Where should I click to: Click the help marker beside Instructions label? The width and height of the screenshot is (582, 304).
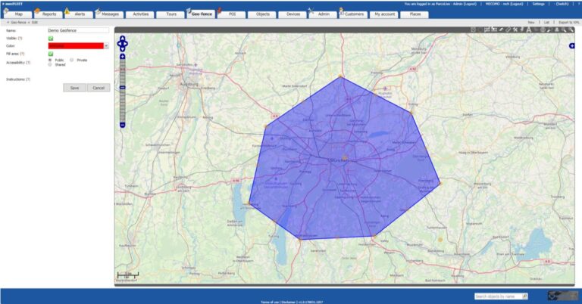click(x=28, y=79)
